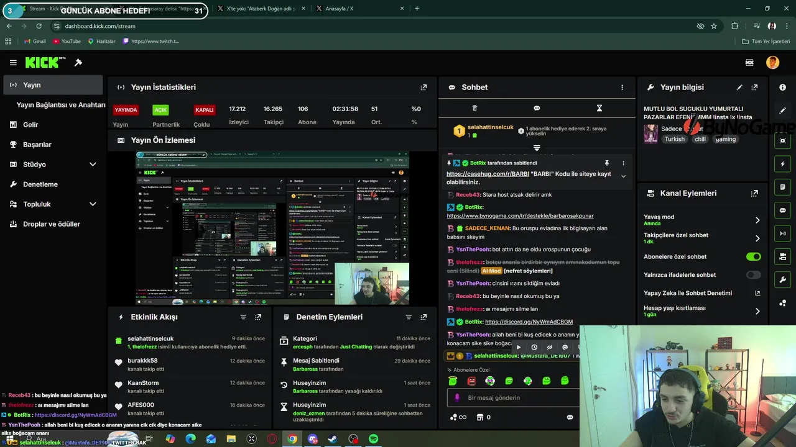
Task: Pop out the Yayın bilgisi panel
Action: (754, 88)
